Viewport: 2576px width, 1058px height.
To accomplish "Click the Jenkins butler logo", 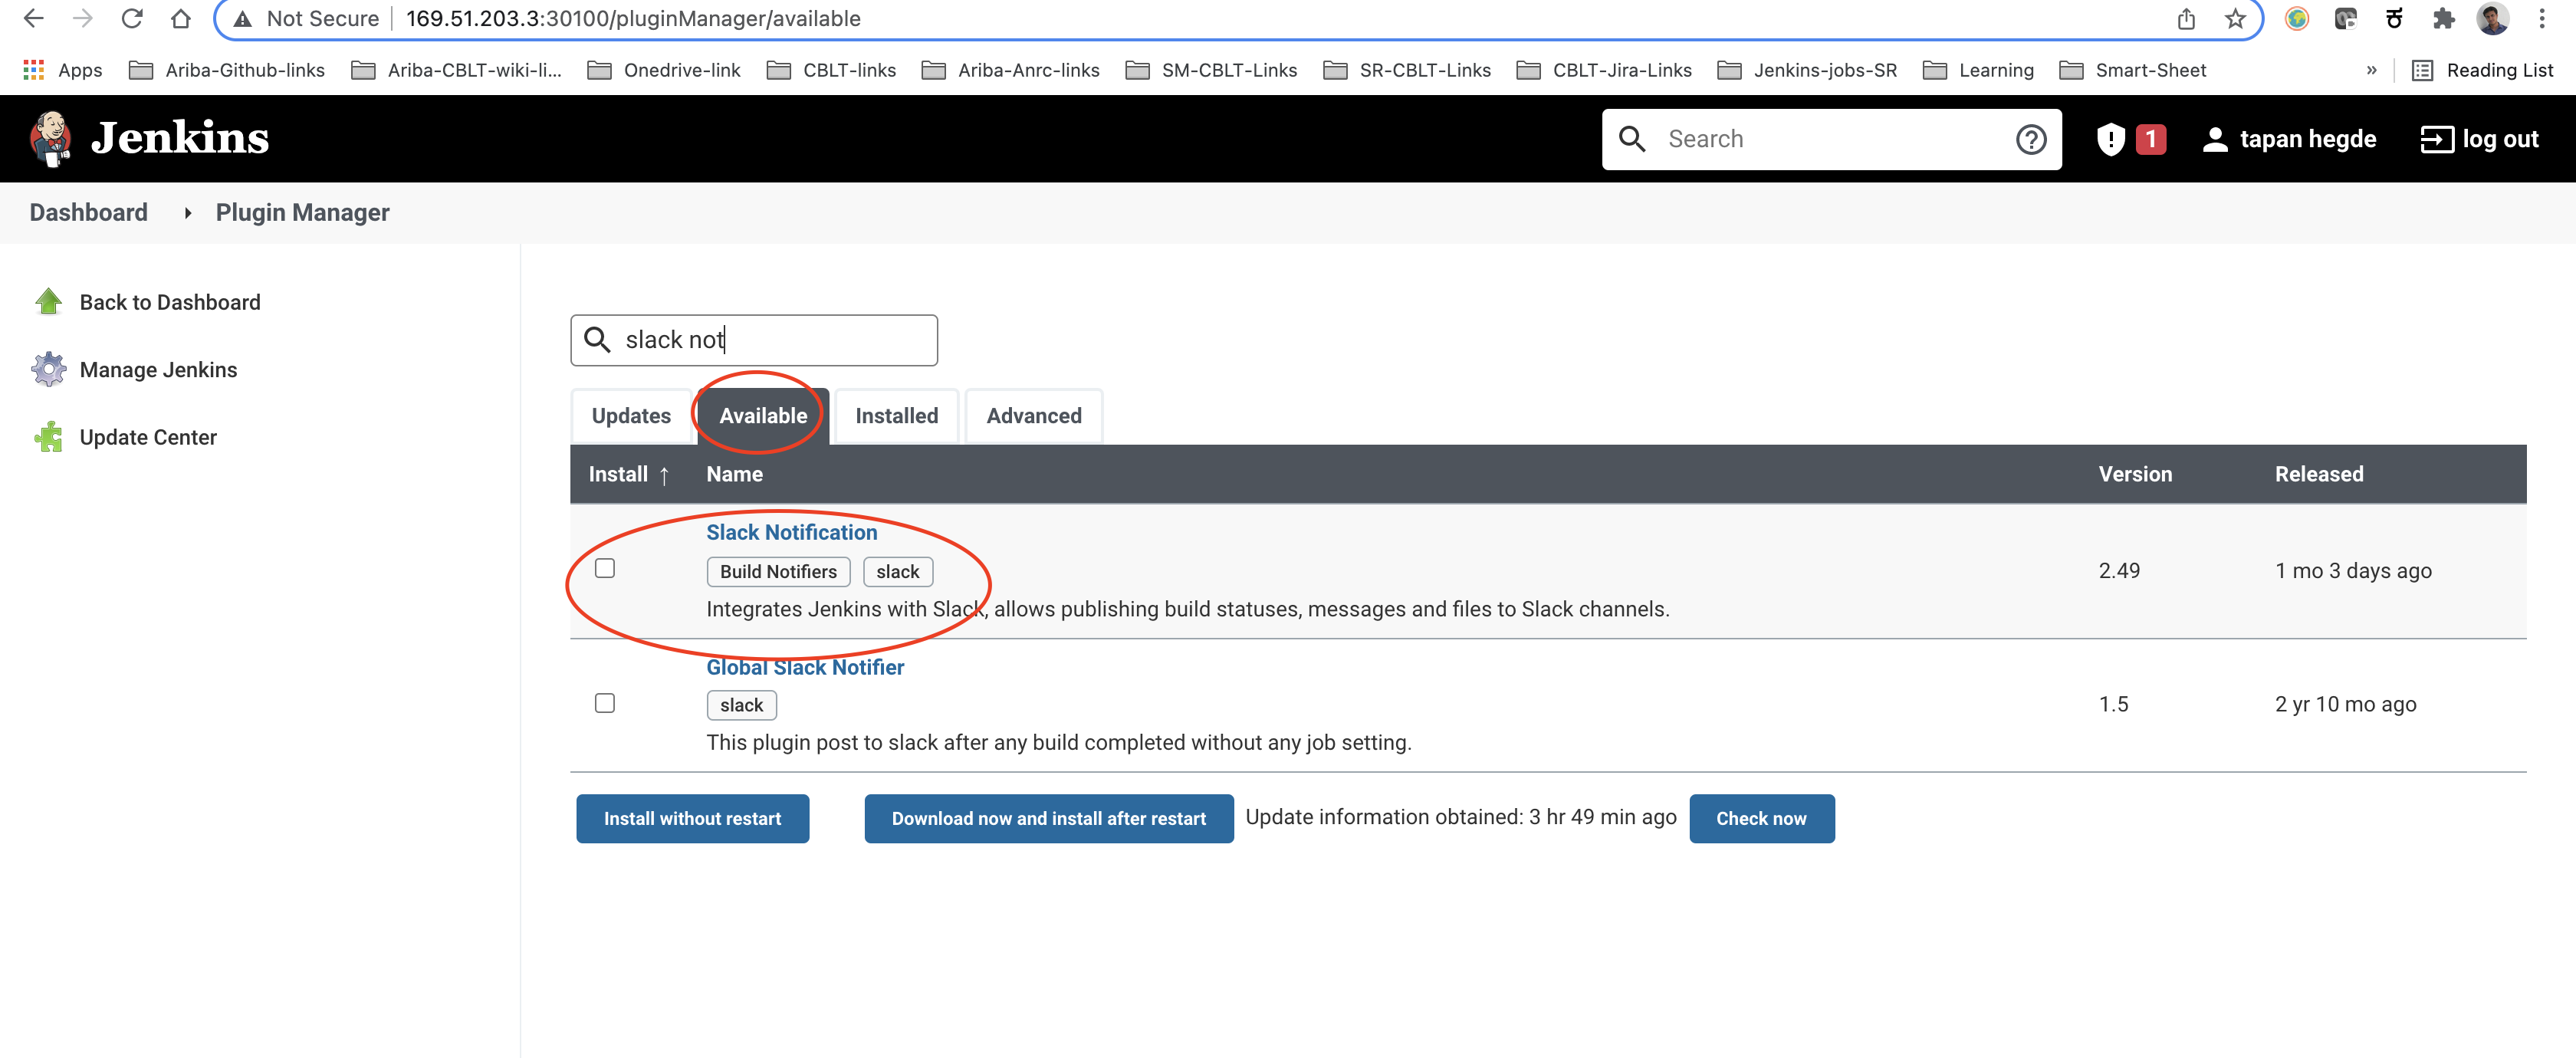I will [x=50, y=138].
